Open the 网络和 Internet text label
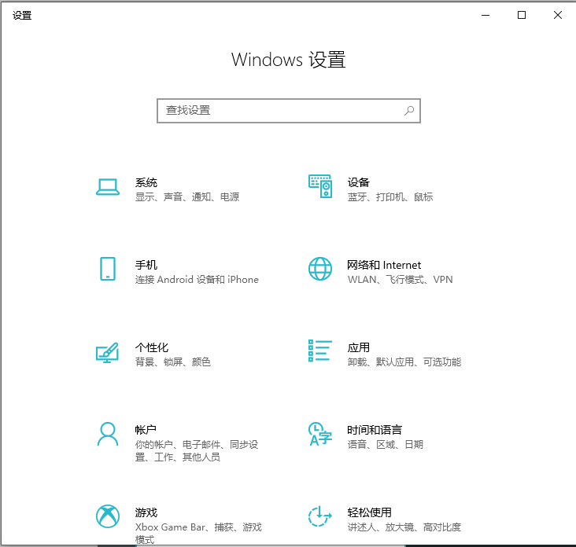576x547 pixels. pyautogui.click(x=384, y=265)
